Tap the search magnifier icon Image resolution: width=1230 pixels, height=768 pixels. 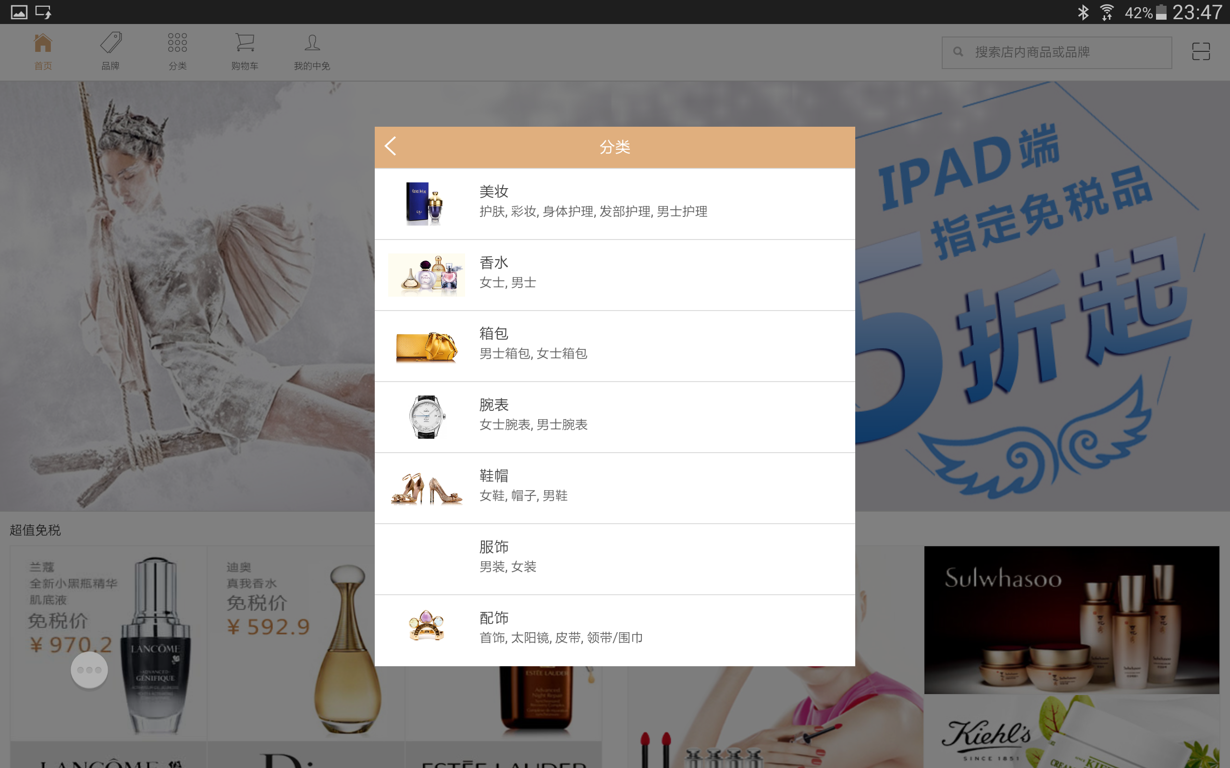(x=958, y=52)
